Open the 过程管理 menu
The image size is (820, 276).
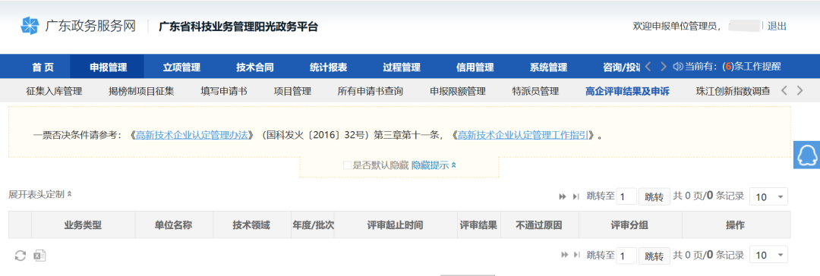tap(402, 67)
